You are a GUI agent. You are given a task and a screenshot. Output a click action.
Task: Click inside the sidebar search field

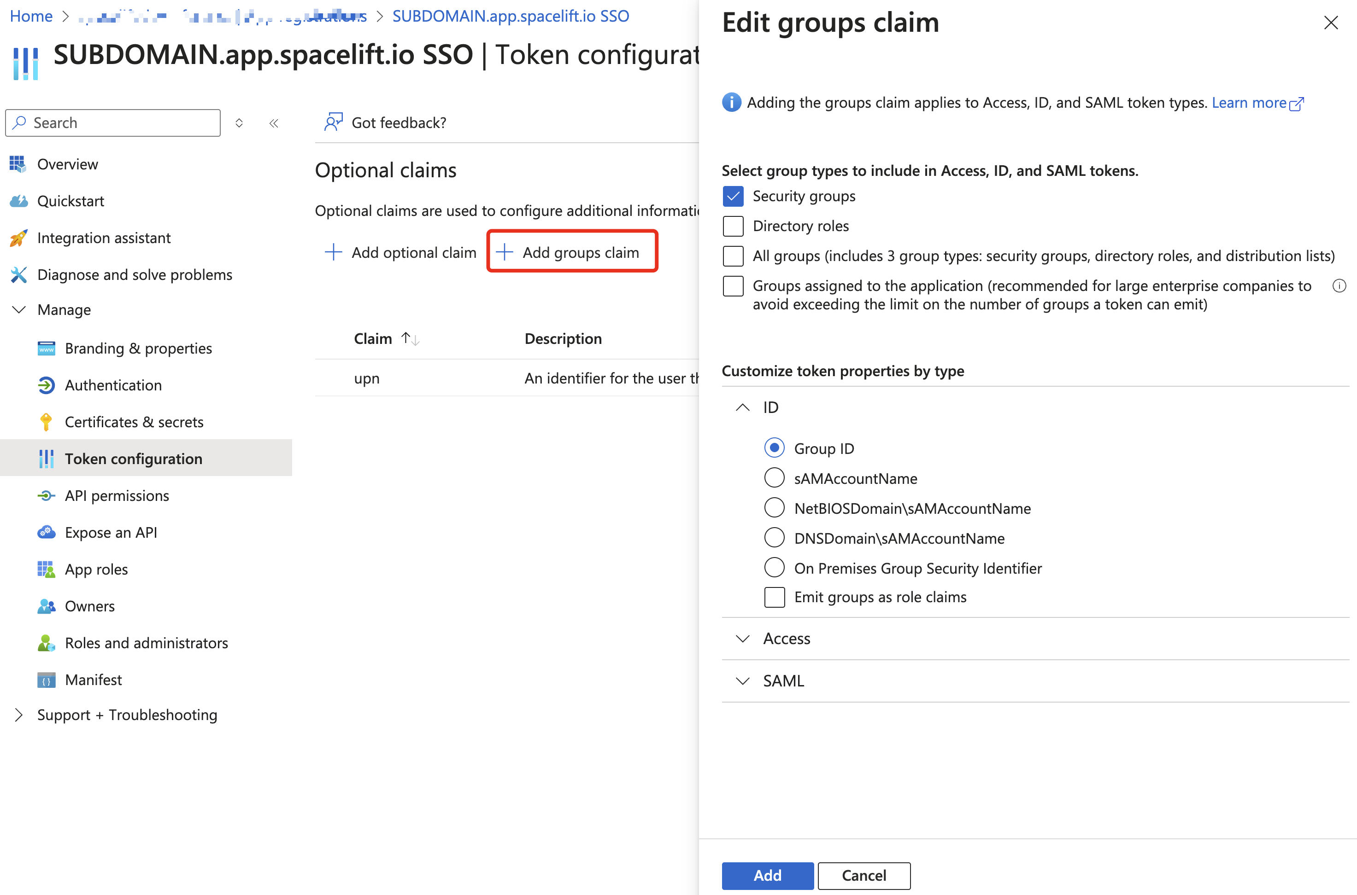pyautogui.click(x=112, y=123)
